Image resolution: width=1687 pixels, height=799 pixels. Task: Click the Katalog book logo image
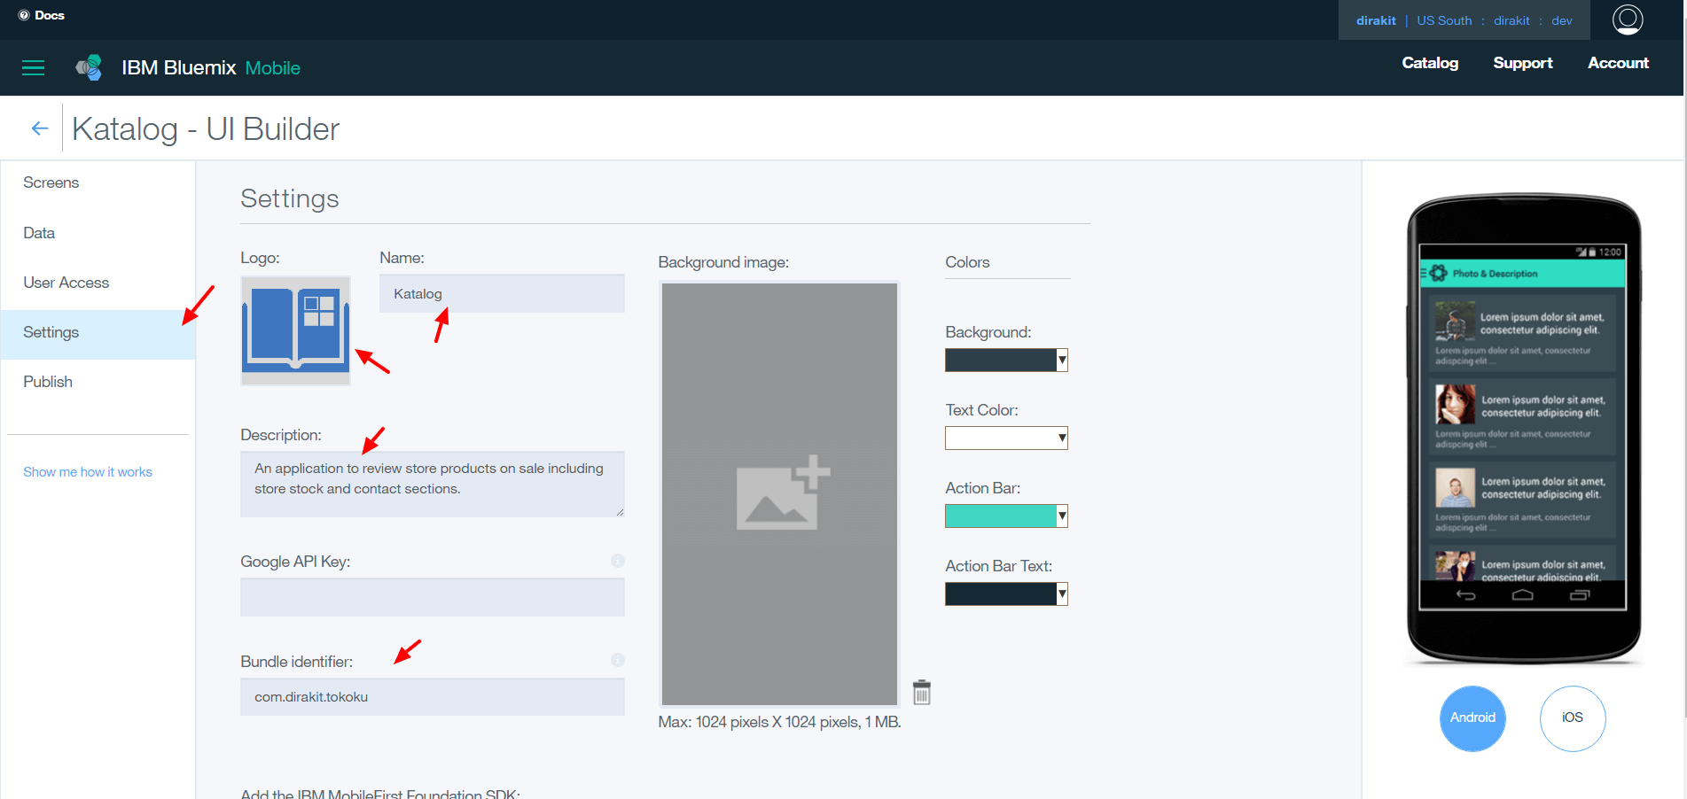(x=295, y=330)
